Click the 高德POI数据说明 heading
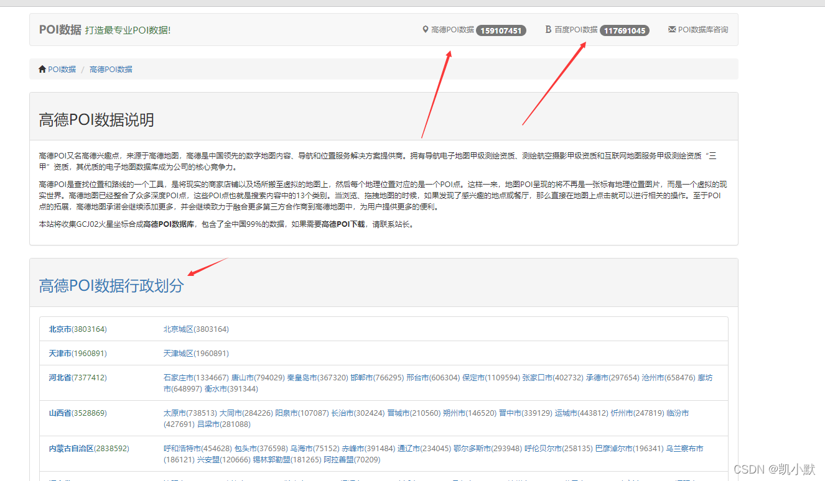 [96, 120]
